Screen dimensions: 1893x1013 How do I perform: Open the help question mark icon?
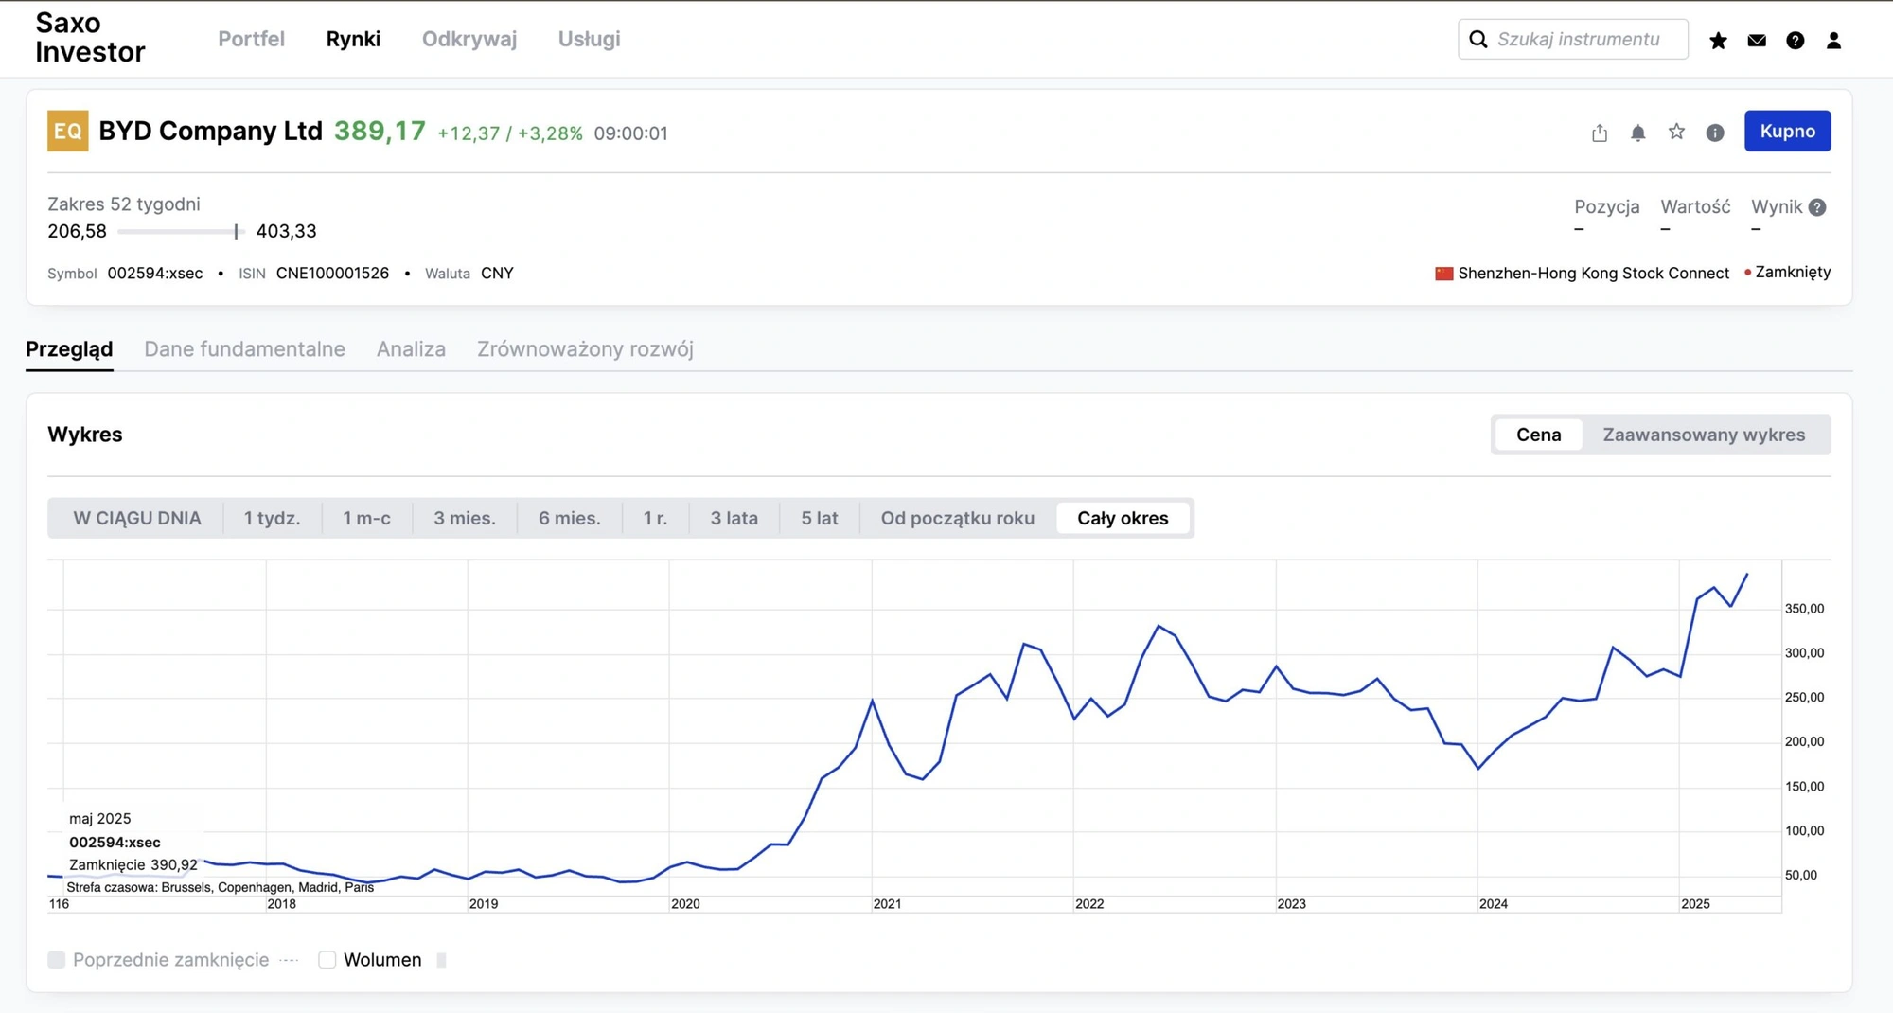point(1795,40)
